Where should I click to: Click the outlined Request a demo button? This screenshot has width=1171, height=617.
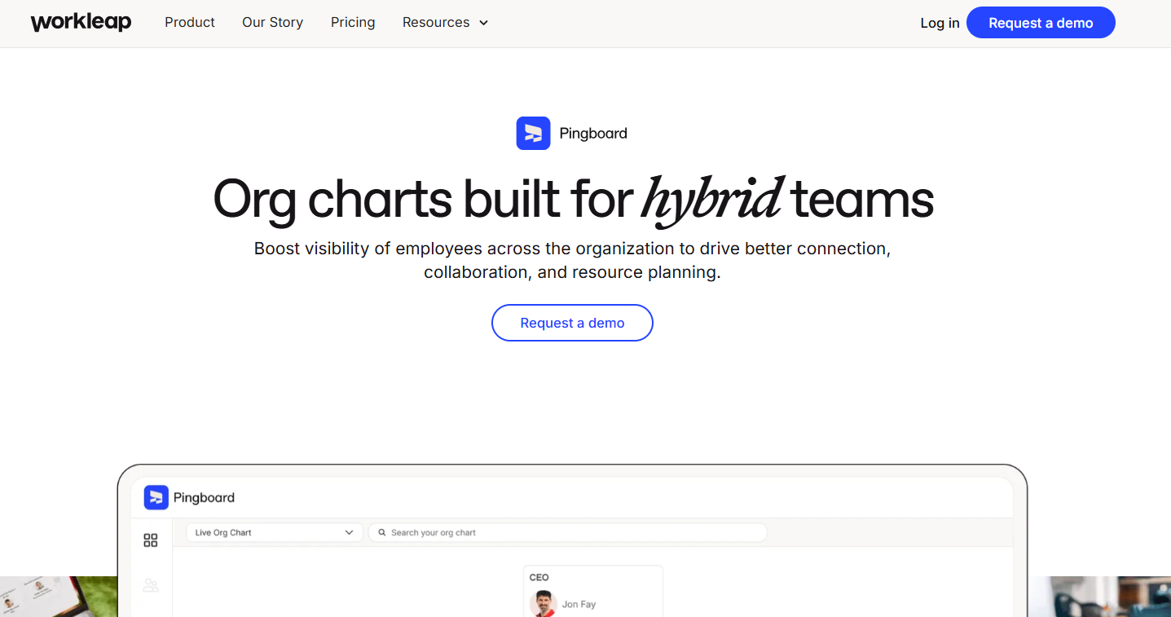pos(572,323)
